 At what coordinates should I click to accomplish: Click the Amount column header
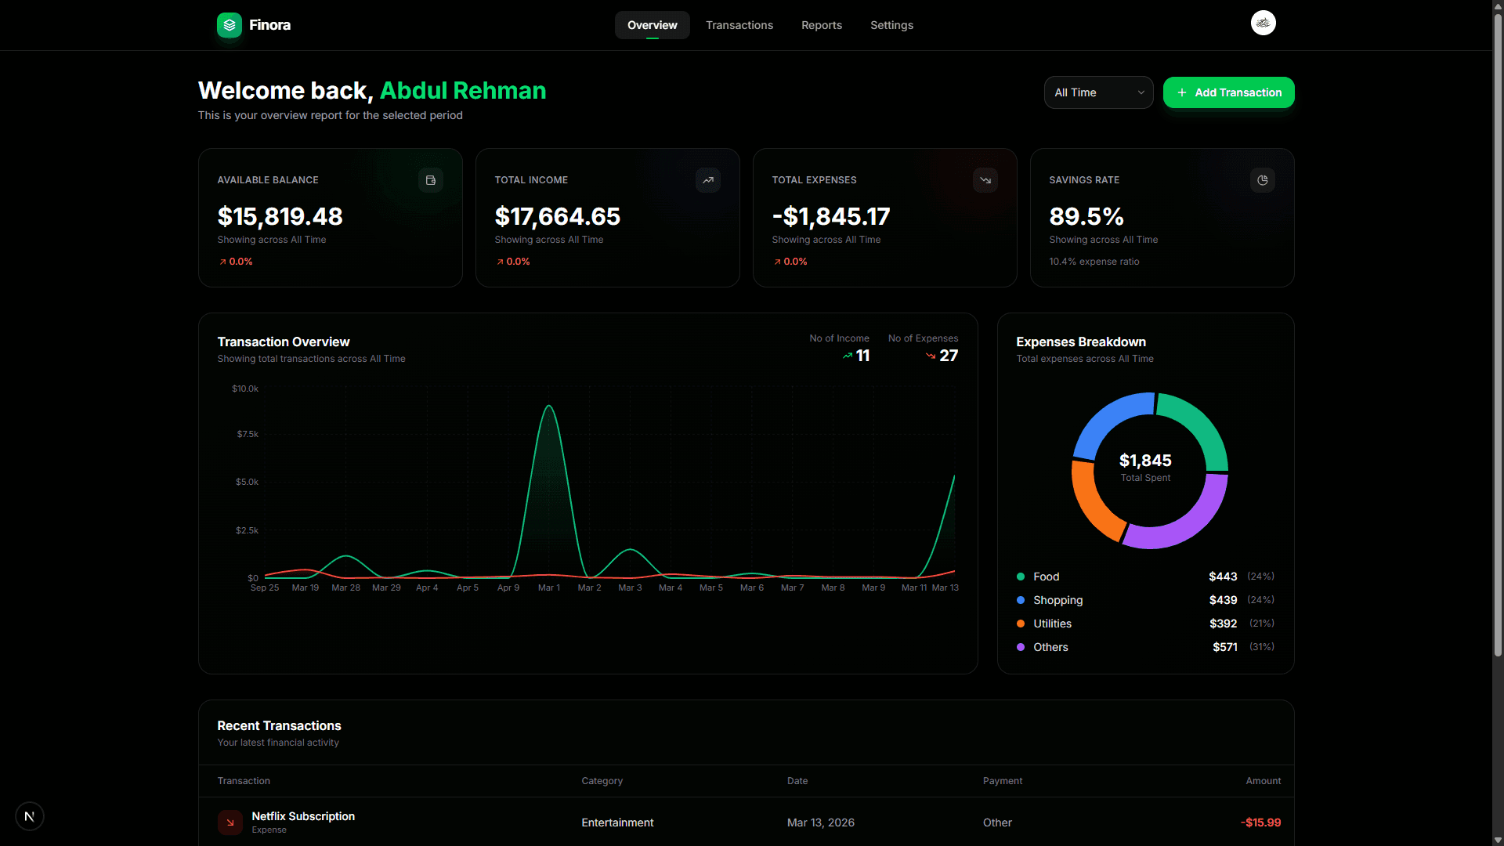pos(1263,781)
